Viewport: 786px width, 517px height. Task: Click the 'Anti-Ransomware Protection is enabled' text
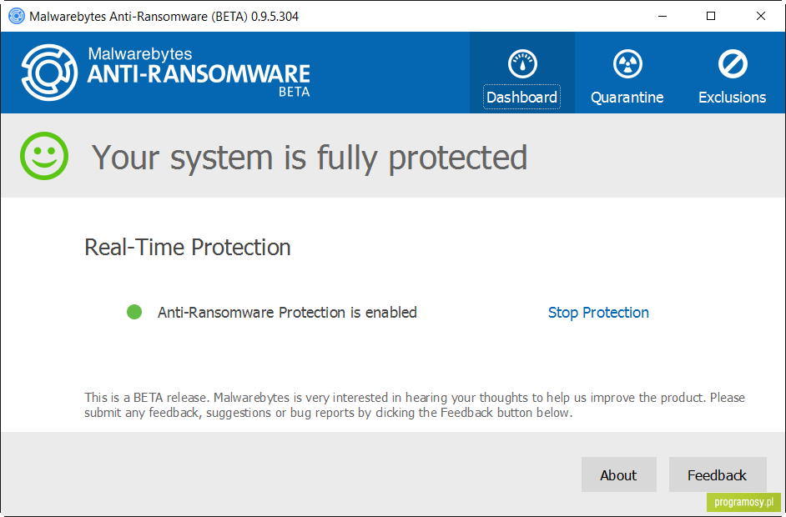(x=287, y=313)
